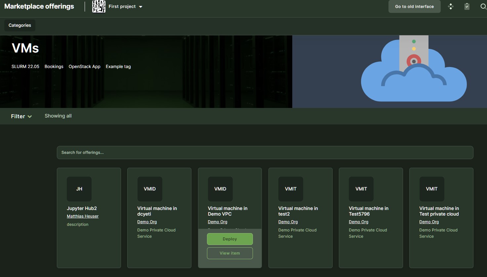The height and width of the screenshot is (277, 487).
Task: Expand the Filter chevron
Action: tap(29, 117)
